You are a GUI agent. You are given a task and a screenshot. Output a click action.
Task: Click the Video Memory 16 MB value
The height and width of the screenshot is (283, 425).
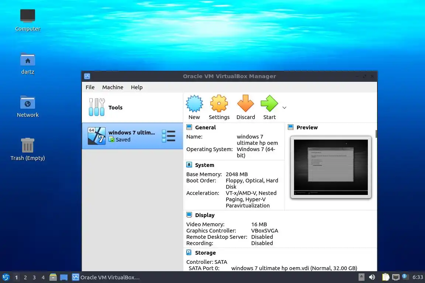[259, 224]
